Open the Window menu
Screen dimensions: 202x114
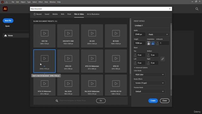tap(53, 2)
